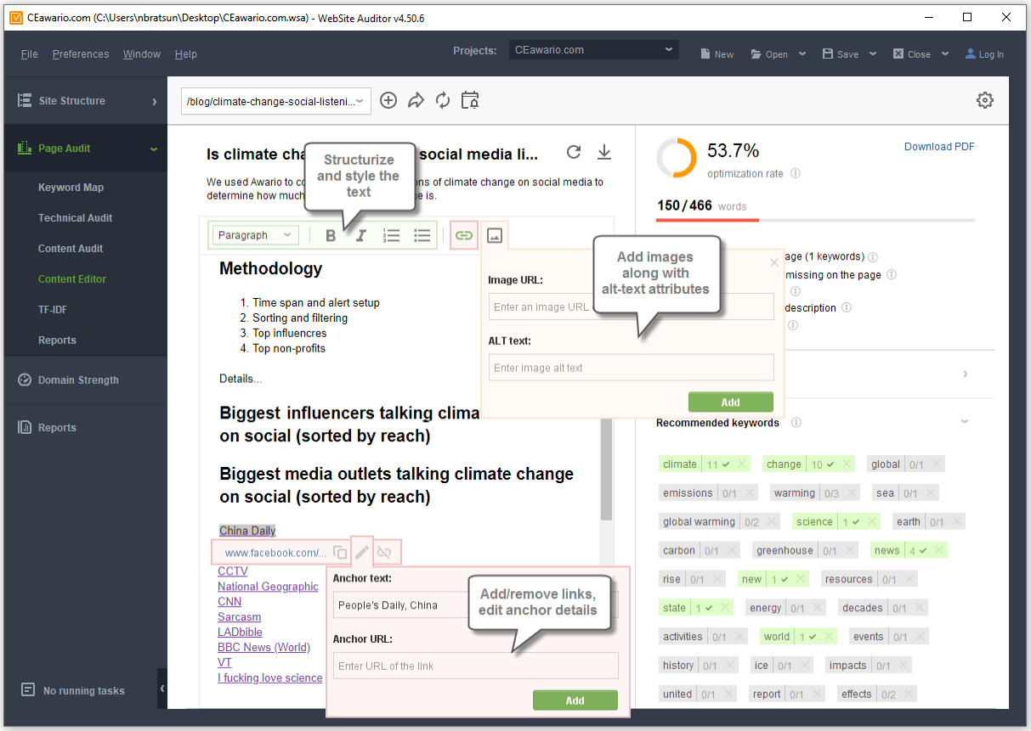This screenshot has width=1031, height=731.
Task: Edit the link with pencil icon
Action: pos(362,553)
